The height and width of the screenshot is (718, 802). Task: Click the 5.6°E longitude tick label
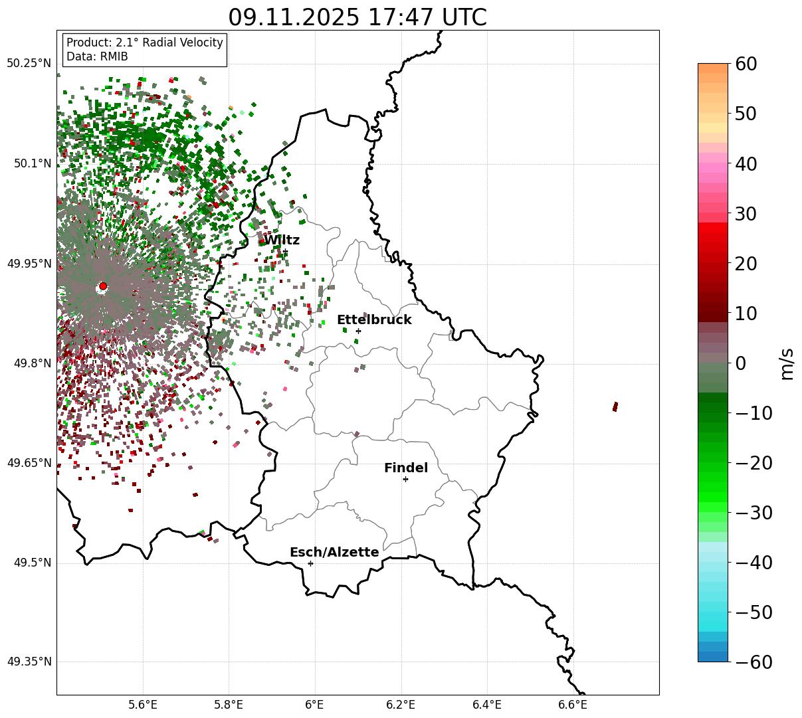click(x=143, y=704)
